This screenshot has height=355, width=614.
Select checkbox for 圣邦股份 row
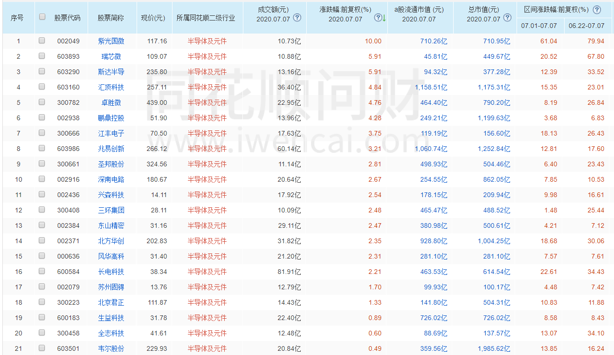point(42,164)
